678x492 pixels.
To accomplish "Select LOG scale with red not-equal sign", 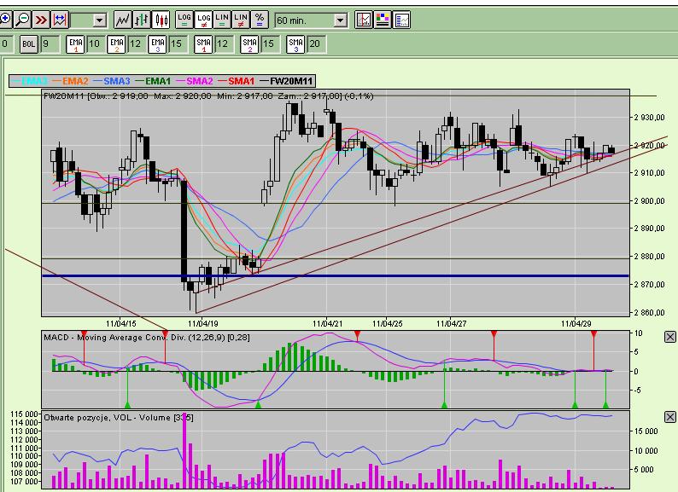I will [203, 20].
